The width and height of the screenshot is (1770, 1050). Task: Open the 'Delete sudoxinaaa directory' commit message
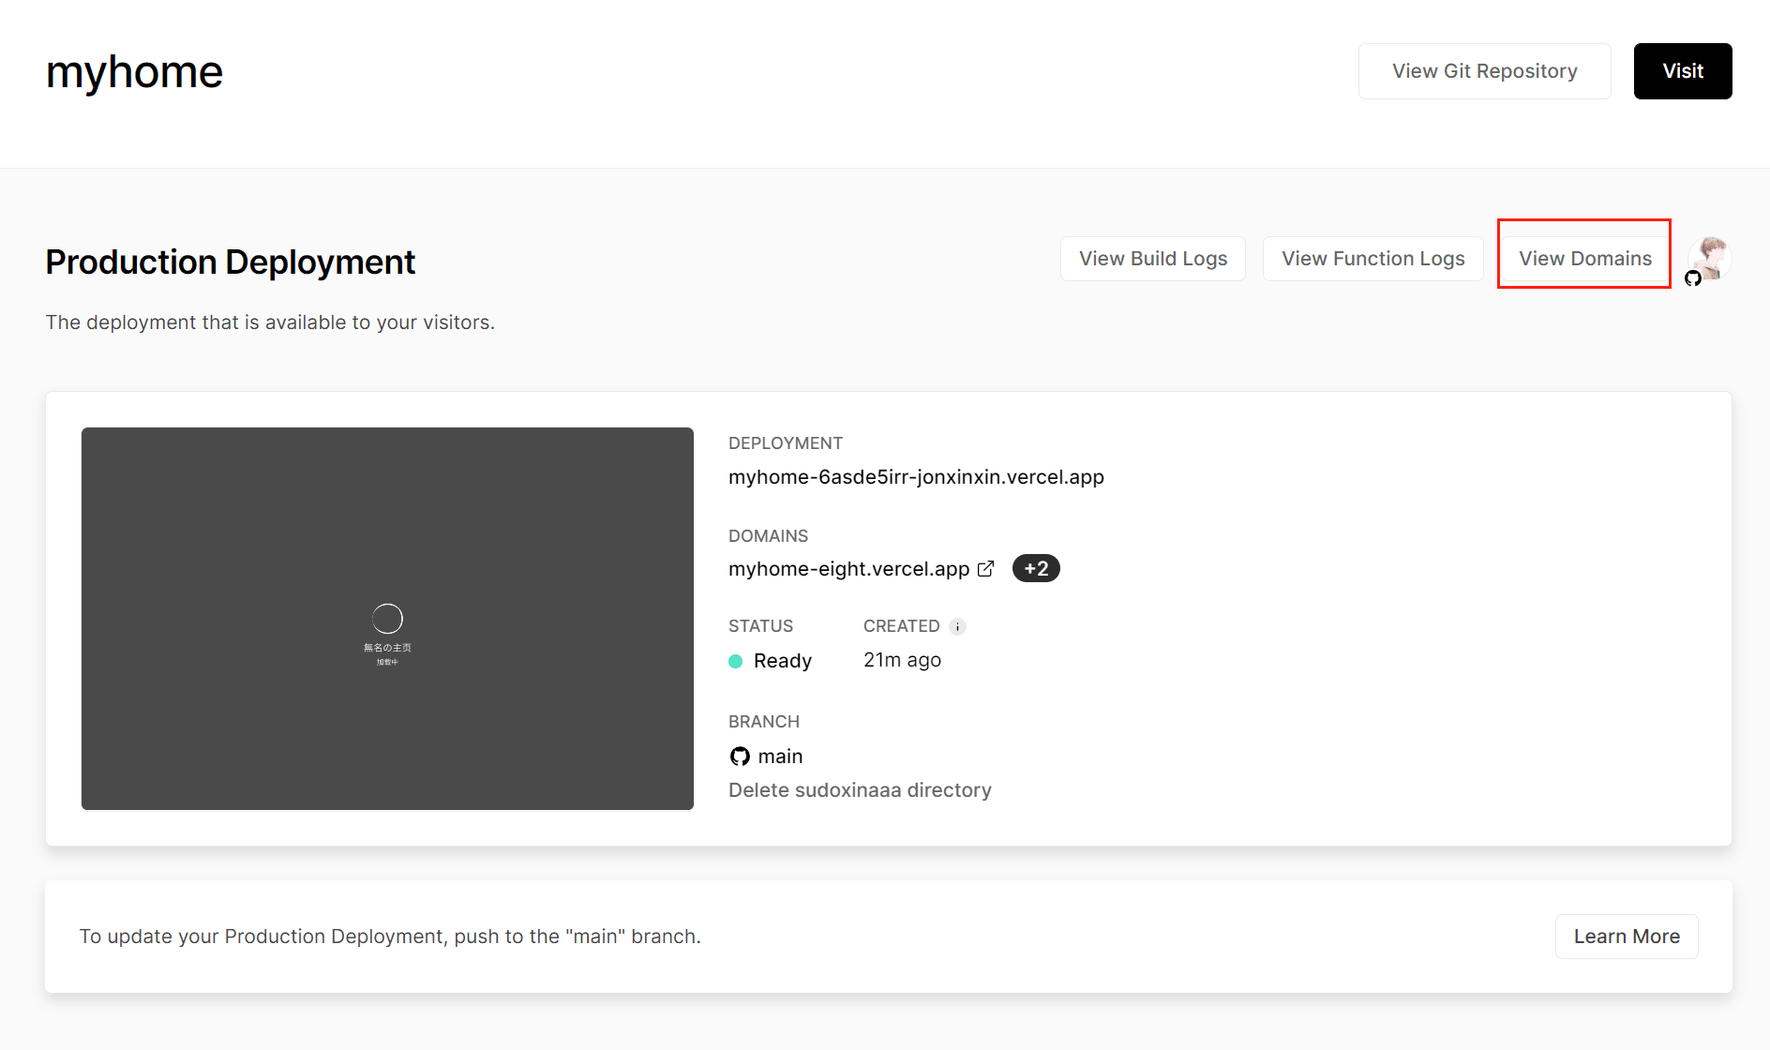pos(860,790)
